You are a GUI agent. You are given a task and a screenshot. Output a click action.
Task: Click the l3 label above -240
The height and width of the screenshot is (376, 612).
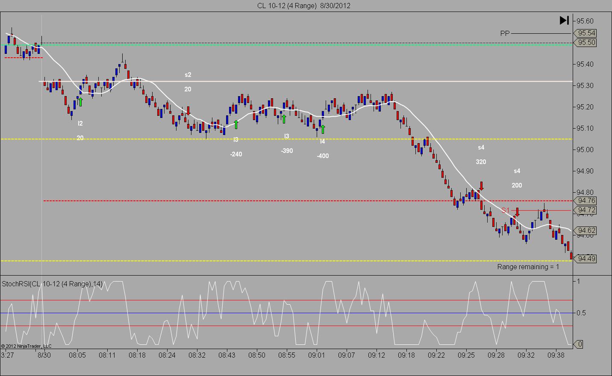tap(236, 140)
